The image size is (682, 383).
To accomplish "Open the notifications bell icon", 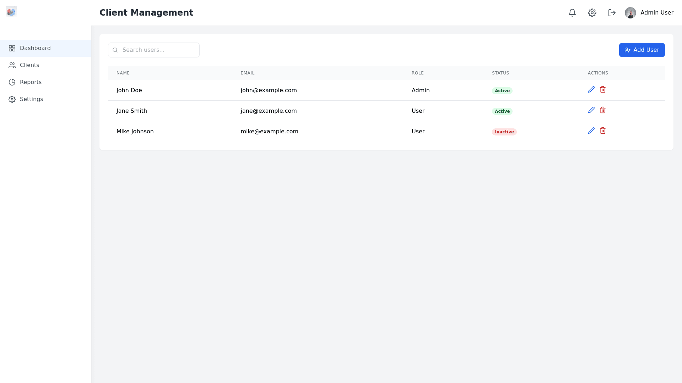I will [572, 12].
